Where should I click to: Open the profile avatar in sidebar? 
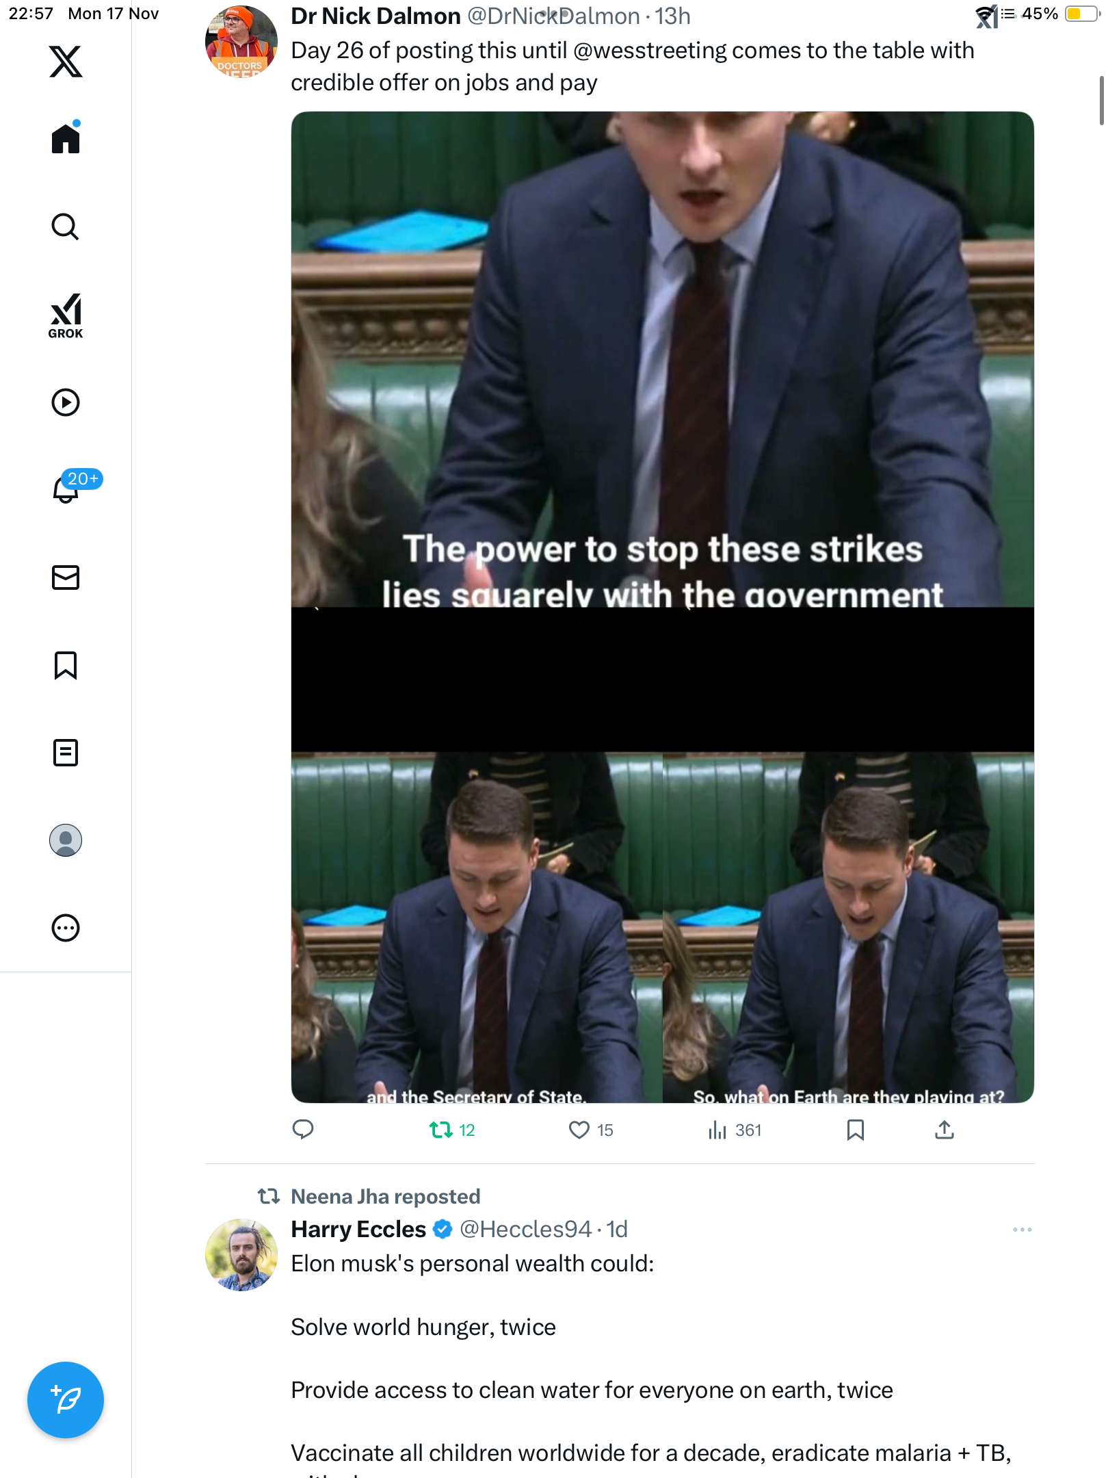click(66, 840)
